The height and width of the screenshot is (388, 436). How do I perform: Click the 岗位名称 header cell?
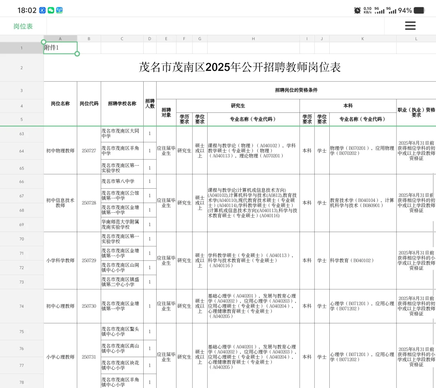[x=60, y=103]
